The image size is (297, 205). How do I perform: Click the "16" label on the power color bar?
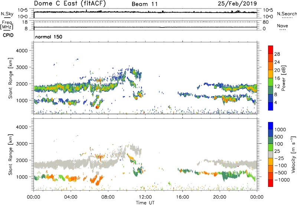[277, 78]
